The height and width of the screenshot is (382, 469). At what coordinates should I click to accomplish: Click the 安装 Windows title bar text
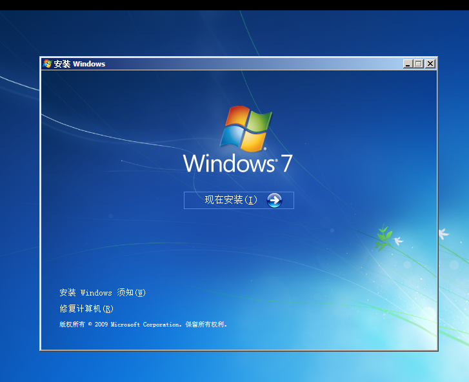tap(79, 64)
